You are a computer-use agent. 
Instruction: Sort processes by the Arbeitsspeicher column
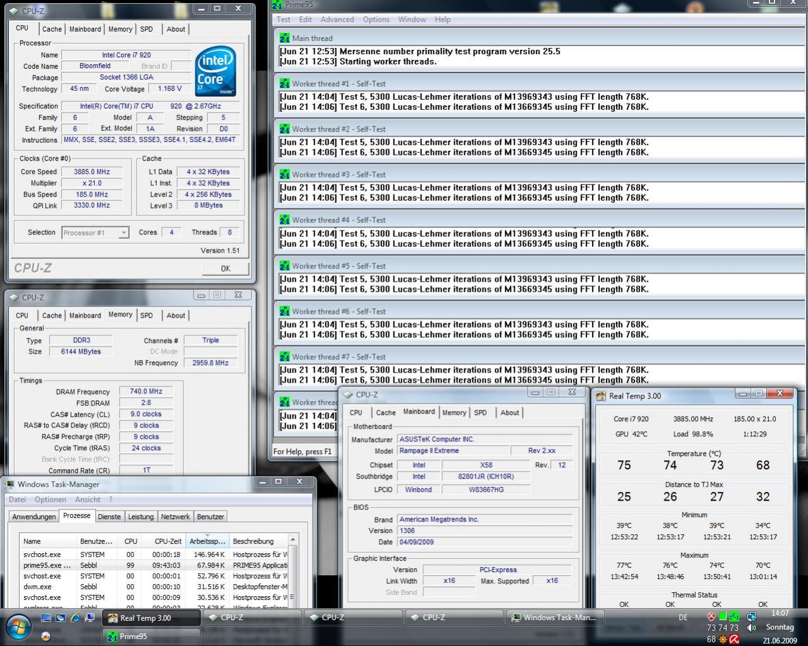pyautogui.click(x=207, y=541)
